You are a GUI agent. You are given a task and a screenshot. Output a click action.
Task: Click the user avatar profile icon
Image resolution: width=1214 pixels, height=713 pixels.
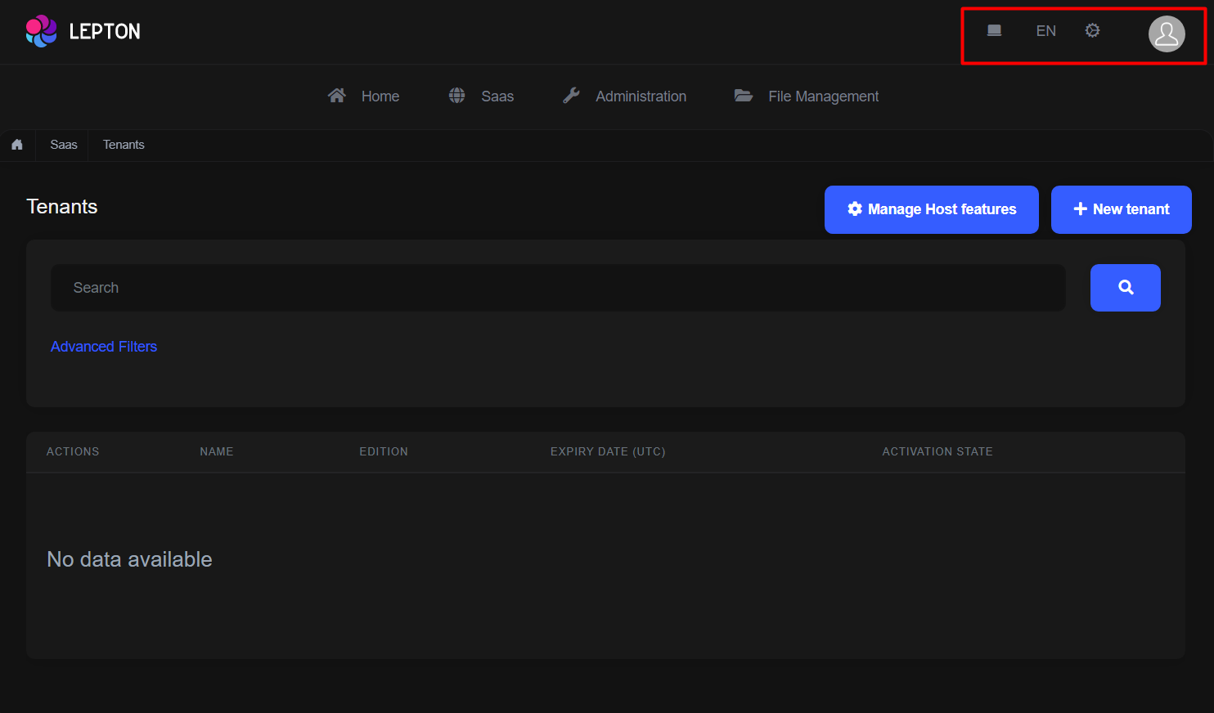pos(1167,34)
